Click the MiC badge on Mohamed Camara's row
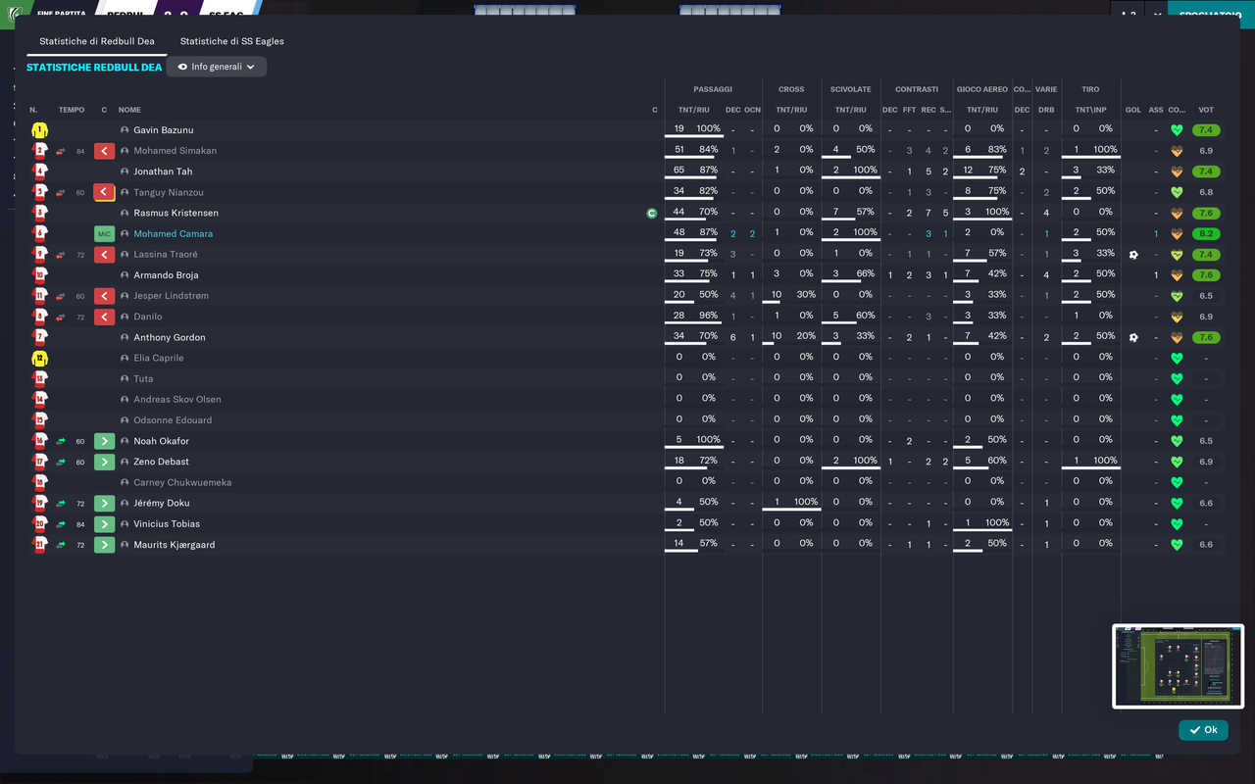The width and height of the screenshot is (1255, 784). coord(104,234)
